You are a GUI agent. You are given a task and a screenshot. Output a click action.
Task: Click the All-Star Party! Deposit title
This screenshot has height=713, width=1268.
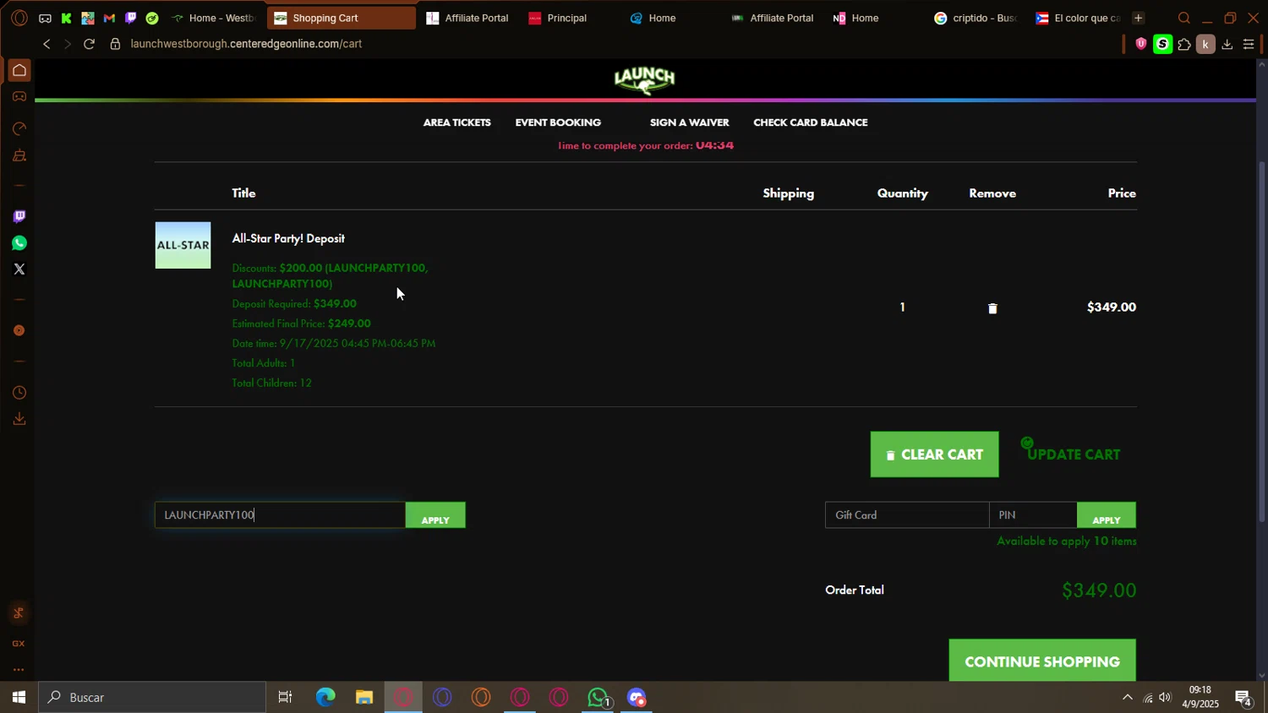click(x=288, y=238)
